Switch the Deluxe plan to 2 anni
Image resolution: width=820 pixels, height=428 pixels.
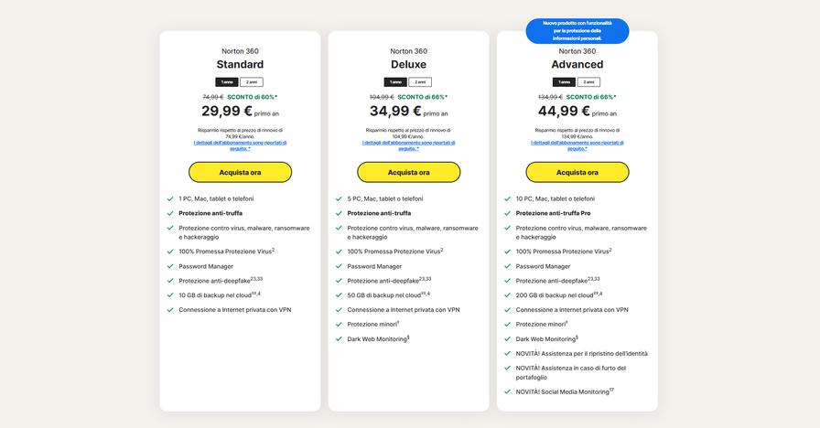pyautogui.click(x=420, y=82)
